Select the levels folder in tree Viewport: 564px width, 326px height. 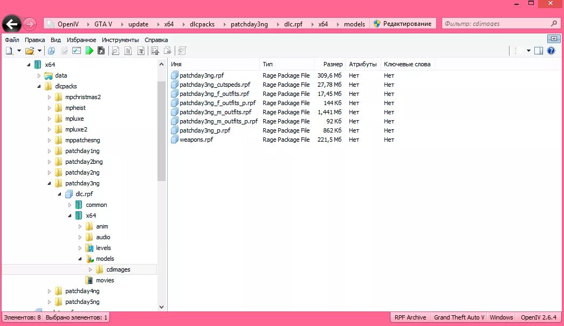(103, 248)
